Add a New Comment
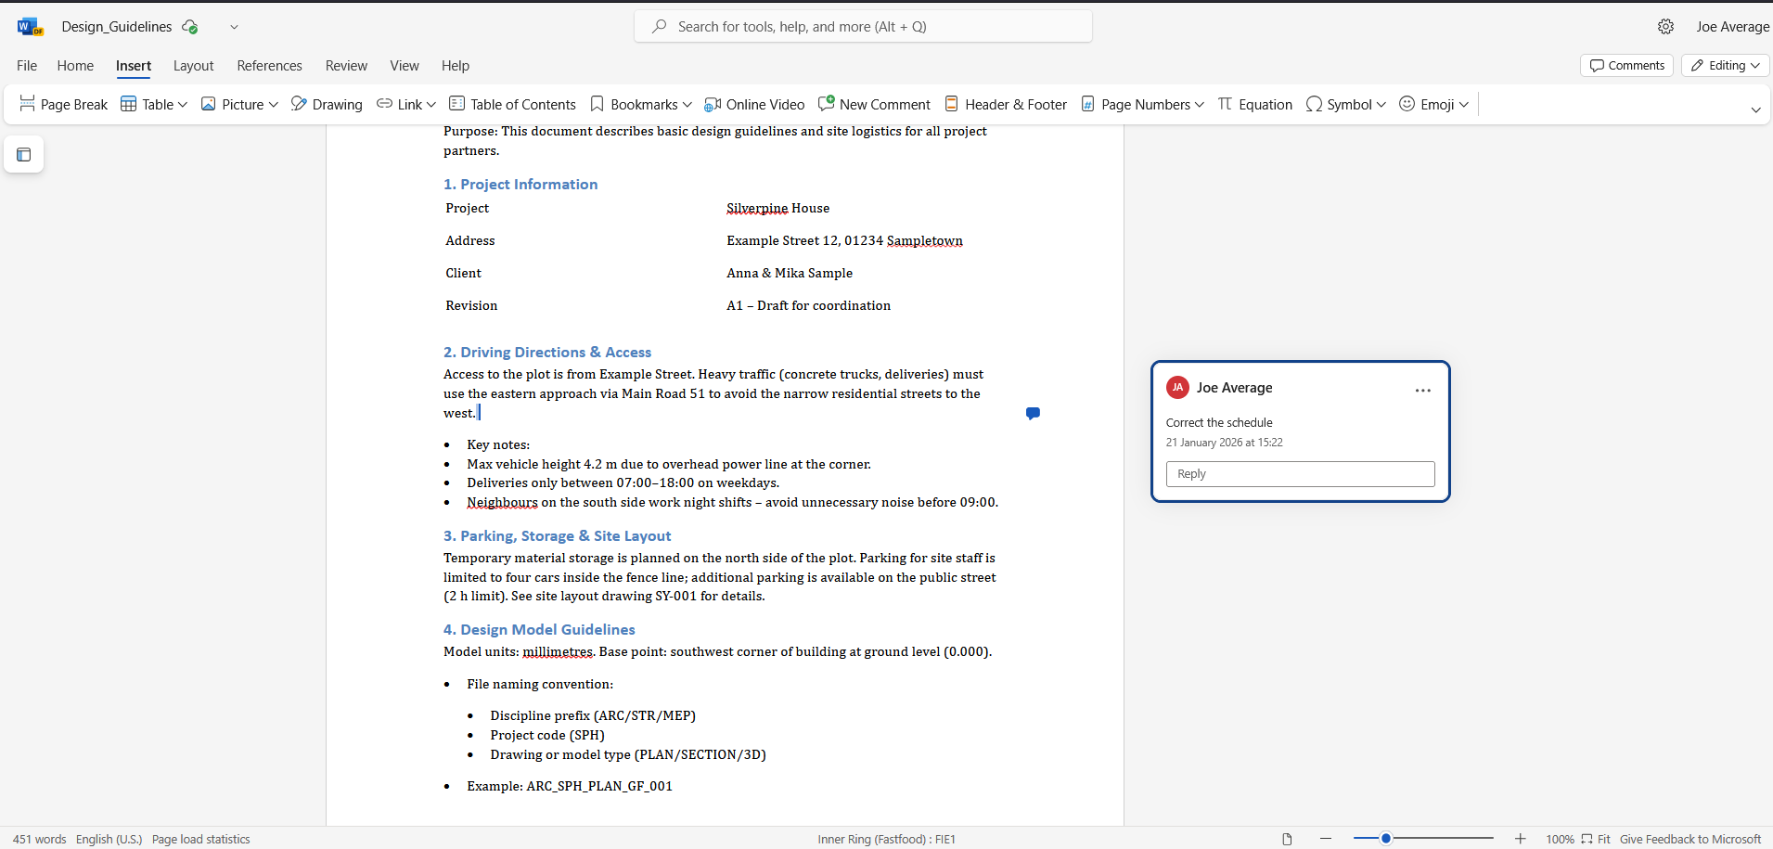 click(874, 105)
